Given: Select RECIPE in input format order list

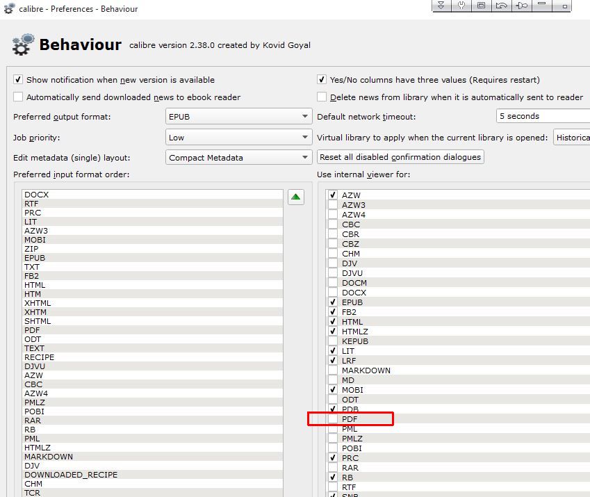Looking at the screenshot, I should [x=152, y=357].
